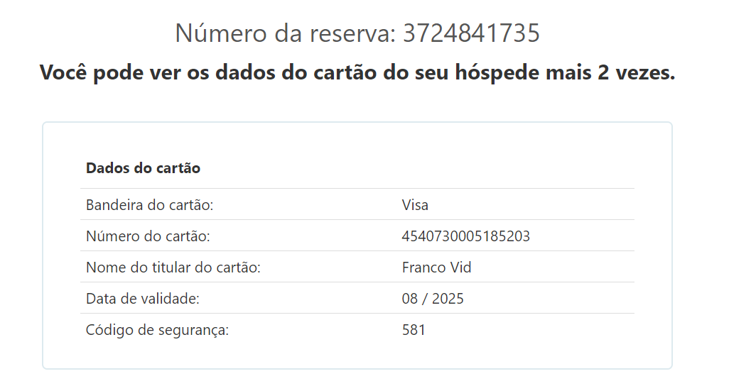Click the expiry month '08'
The height and width of the screenshot is (386, 729).
click(410, 299)
